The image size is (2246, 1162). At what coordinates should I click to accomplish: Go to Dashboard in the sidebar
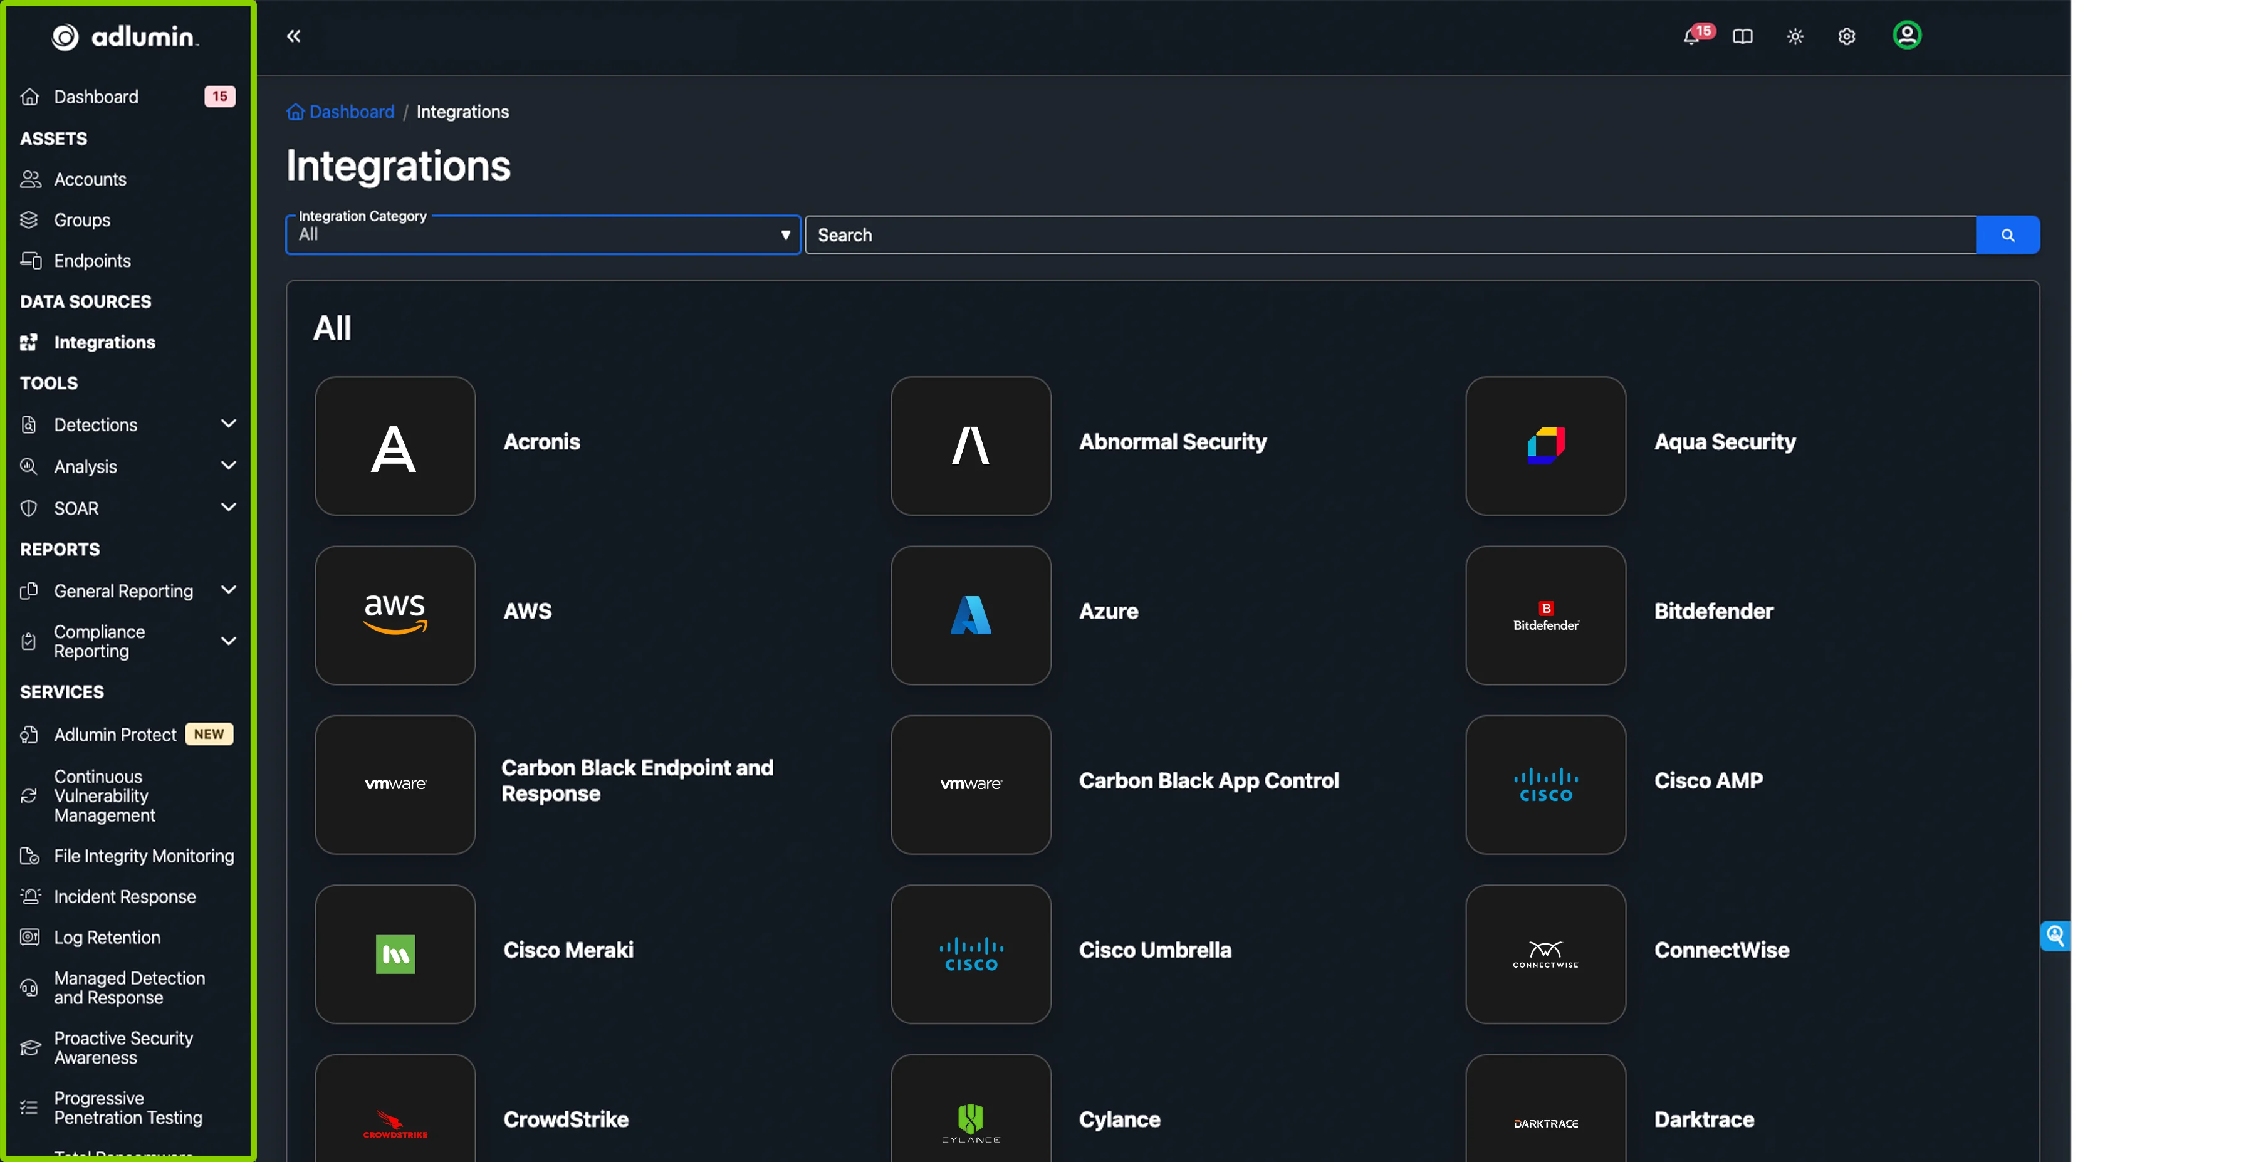96,97
